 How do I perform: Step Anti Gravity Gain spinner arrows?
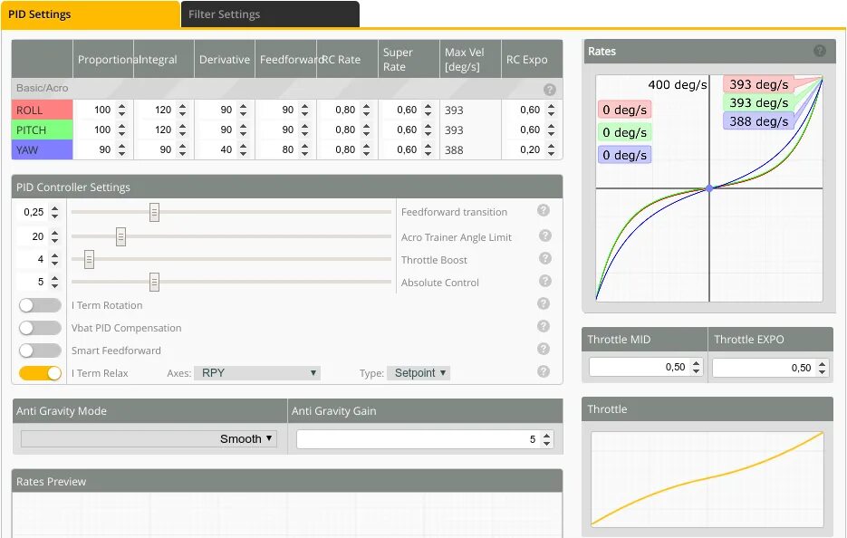[x=547, y=439]
